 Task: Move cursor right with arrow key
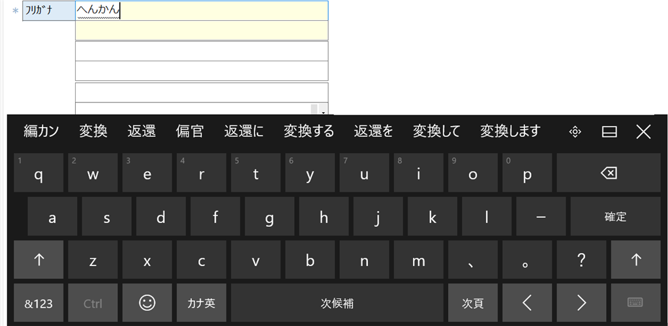pyautogui.click(x=581, y=303)
